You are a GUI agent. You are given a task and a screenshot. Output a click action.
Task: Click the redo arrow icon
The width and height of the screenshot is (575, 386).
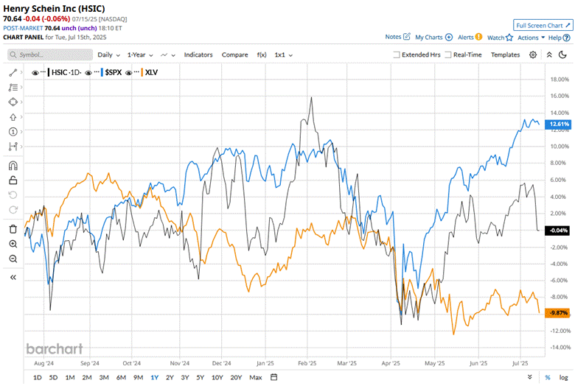[13, 210]
